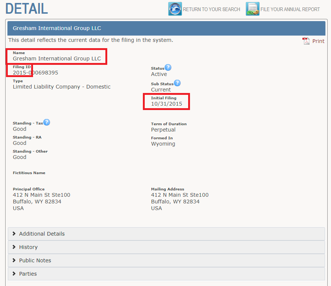Click the Return to Your Search icon
The width and height of the screenshot is (331, 286).
click(x=175, y=9)
